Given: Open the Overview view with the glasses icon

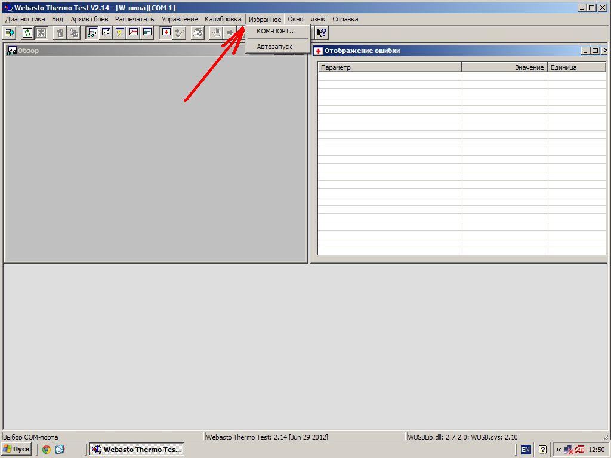Looking at the screenshot, I should (92, 33).
